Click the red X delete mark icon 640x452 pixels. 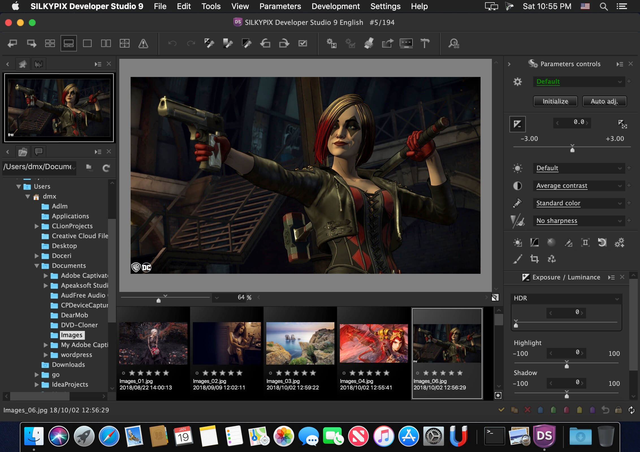tap(527, 410)
